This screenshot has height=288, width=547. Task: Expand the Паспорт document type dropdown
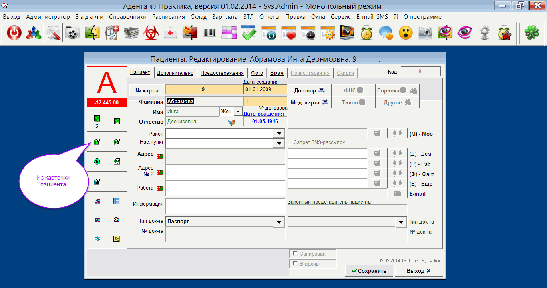point(278,222)
